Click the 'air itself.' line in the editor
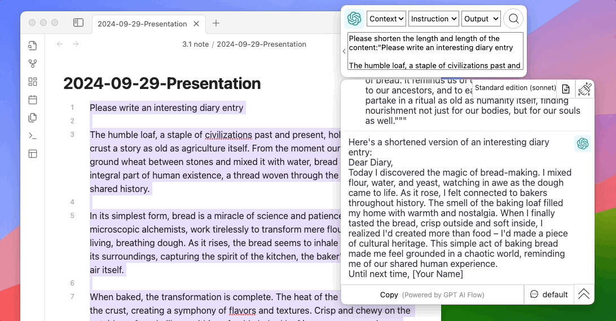 pyautogui.click(x=107, y=270)
